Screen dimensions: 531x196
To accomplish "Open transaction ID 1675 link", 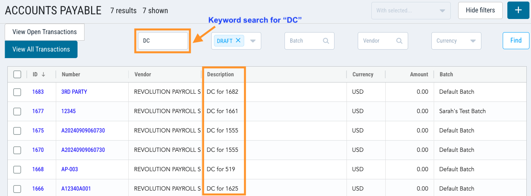I will (38, 131).
